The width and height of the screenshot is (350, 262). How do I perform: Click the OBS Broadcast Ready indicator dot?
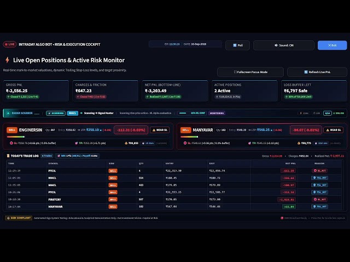(282, 218)
